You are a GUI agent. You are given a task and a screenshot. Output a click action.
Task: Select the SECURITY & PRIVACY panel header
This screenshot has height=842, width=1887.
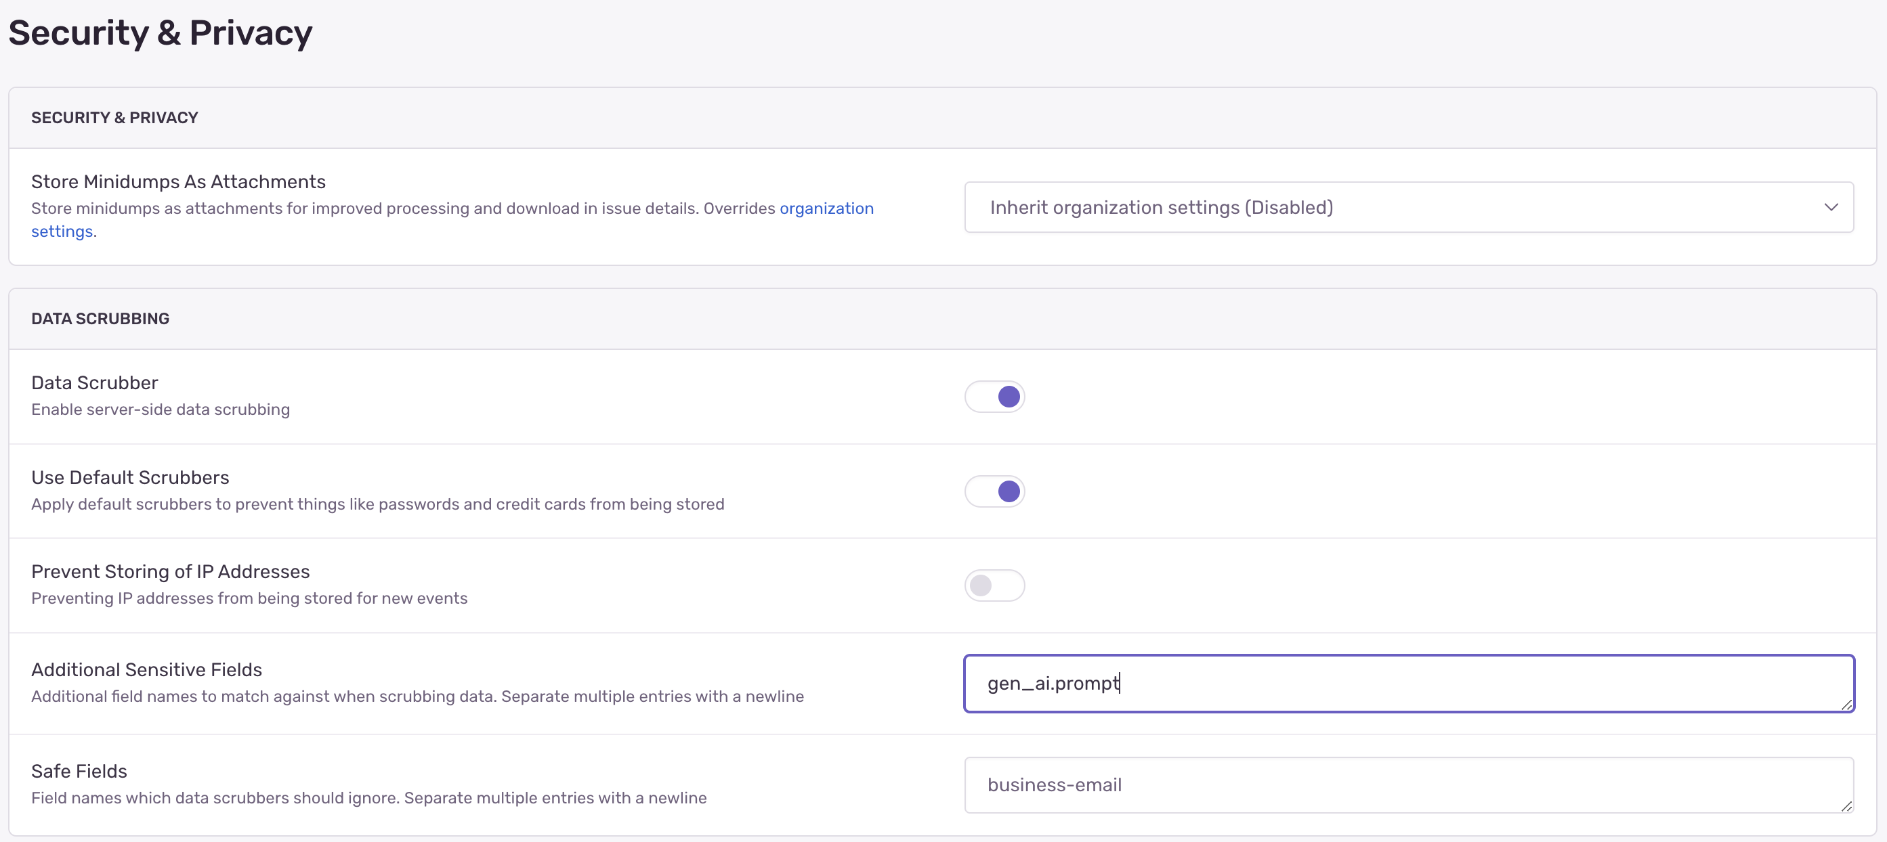click(x=114, y=118)
